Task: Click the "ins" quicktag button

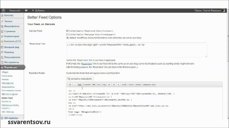Action: pyautogui.click(x=99, y=85)
